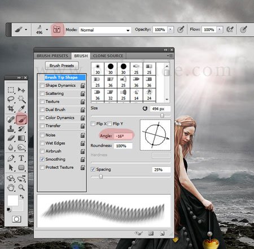
Task: Enable Scattering checkbox
Action: coord(42,94)
